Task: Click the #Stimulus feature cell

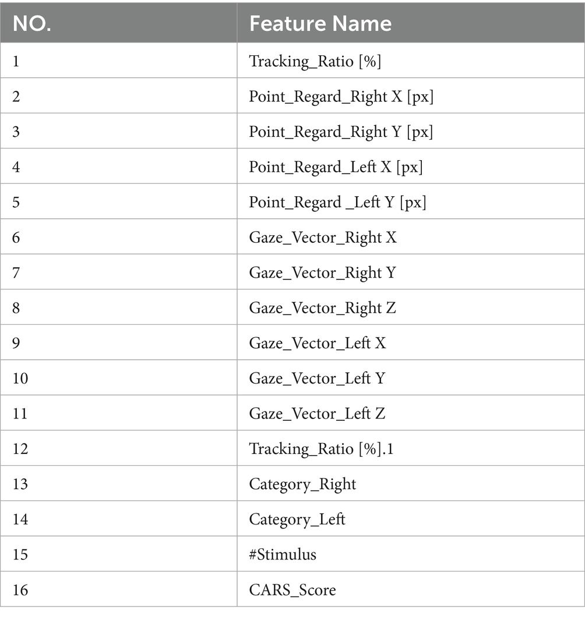Action: [x=283, y=554]
